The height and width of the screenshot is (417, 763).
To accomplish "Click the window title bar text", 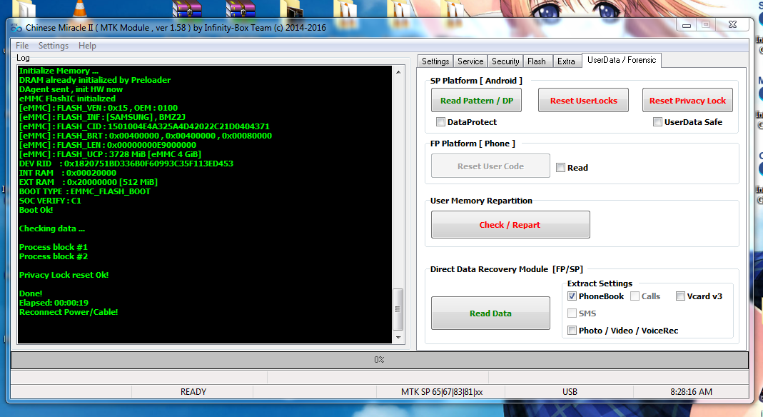I will (x=176, y=28).
